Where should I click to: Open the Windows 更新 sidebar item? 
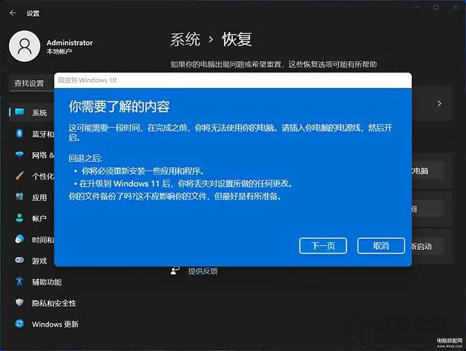[x=55, y=324]
